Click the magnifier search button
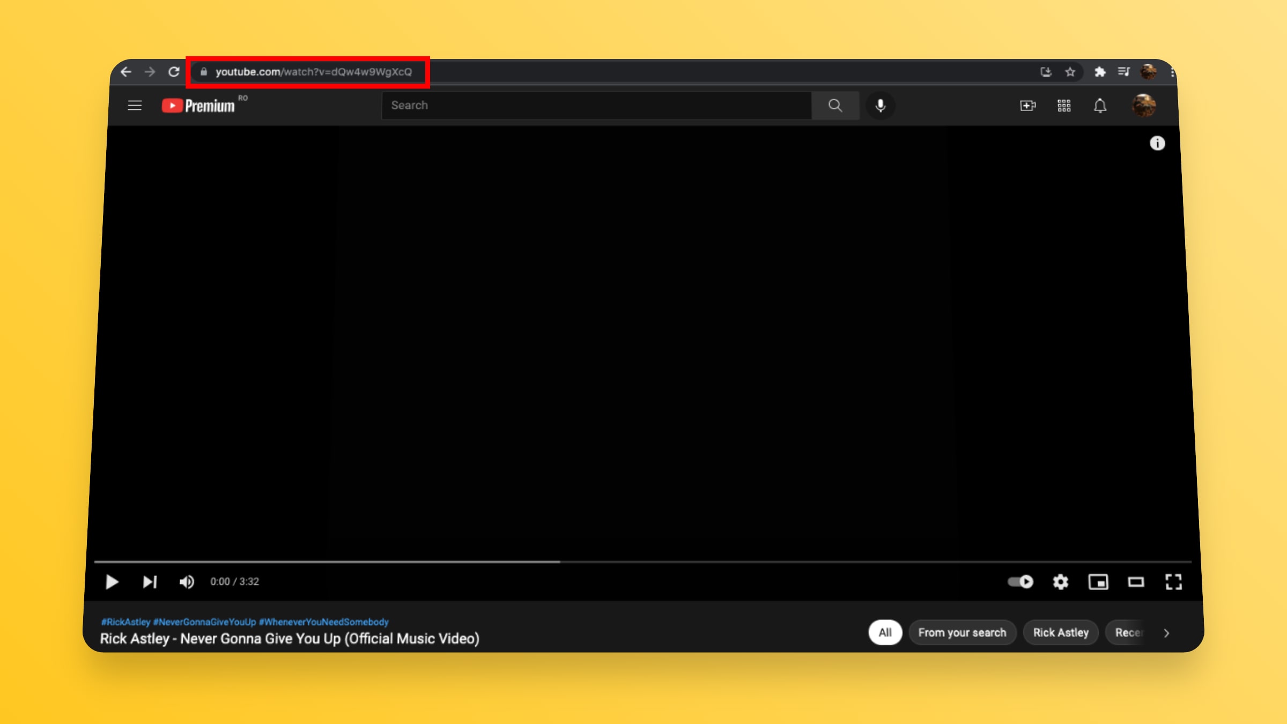 pos(835,106)
